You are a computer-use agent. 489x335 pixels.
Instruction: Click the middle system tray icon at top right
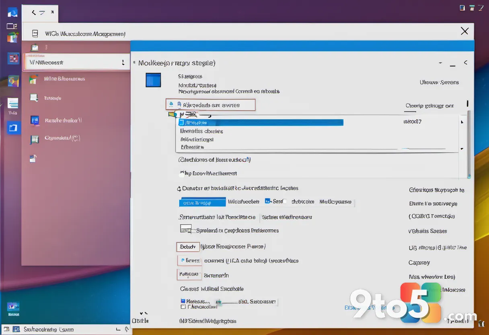(472, 7)
